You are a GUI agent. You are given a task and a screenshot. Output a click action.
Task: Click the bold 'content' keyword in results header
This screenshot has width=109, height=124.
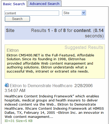pos(82,30)
